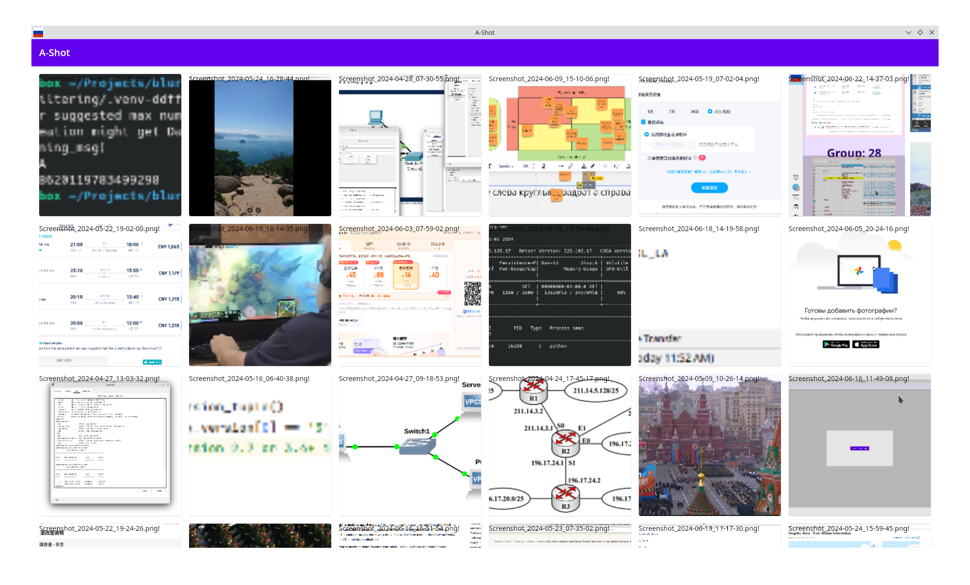Open Group 28 thumbnail Screenshot_2024-06-22_14-37-03.png

860,145
